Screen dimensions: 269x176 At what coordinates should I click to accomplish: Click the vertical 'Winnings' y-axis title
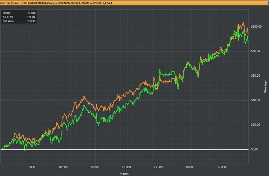(x=266, y=86)
